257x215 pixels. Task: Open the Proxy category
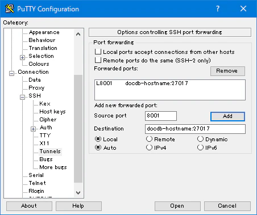point(36,88)
